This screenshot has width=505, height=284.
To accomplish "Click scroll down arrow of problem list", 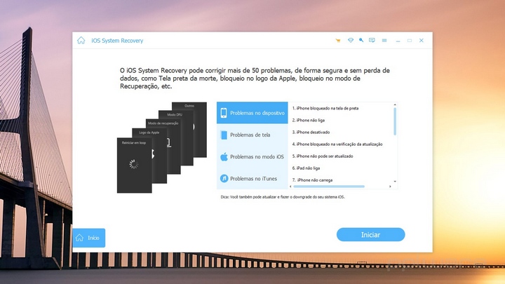I will [395, 182].
